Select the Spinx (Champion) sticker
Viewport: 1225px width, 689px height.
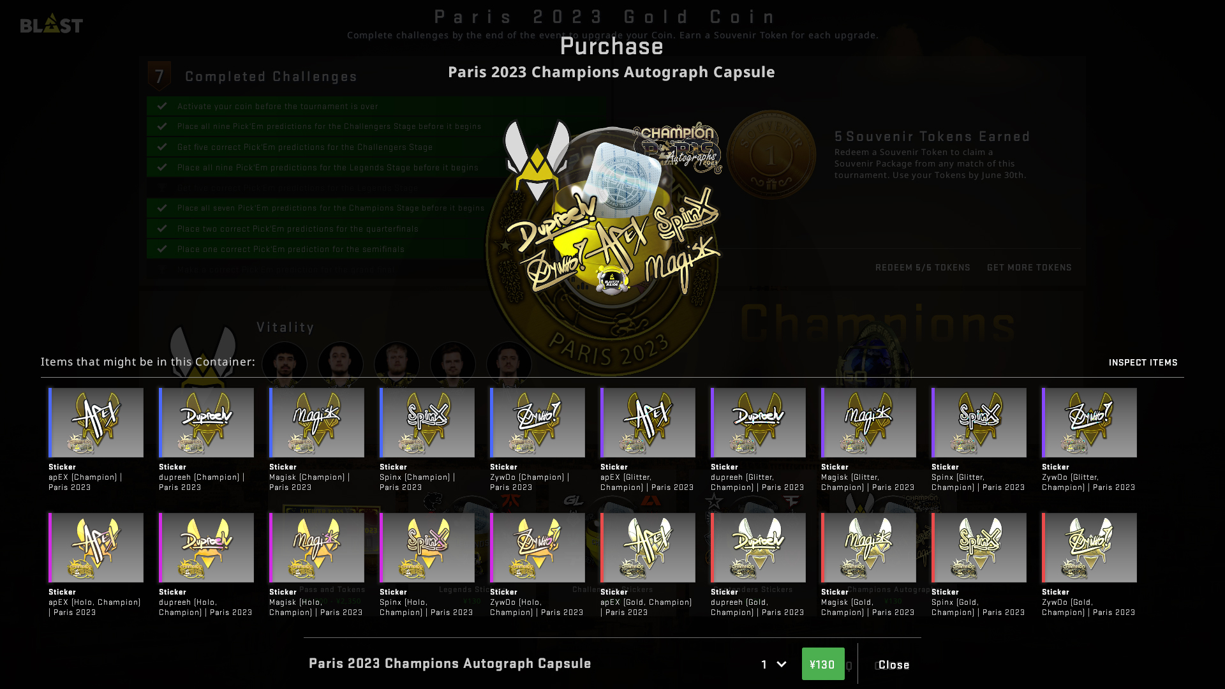point(427,422)
